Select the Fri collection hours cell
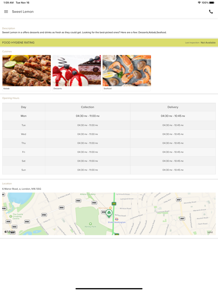This screenshot has height=291, width=218. click(x=88, y=152)
